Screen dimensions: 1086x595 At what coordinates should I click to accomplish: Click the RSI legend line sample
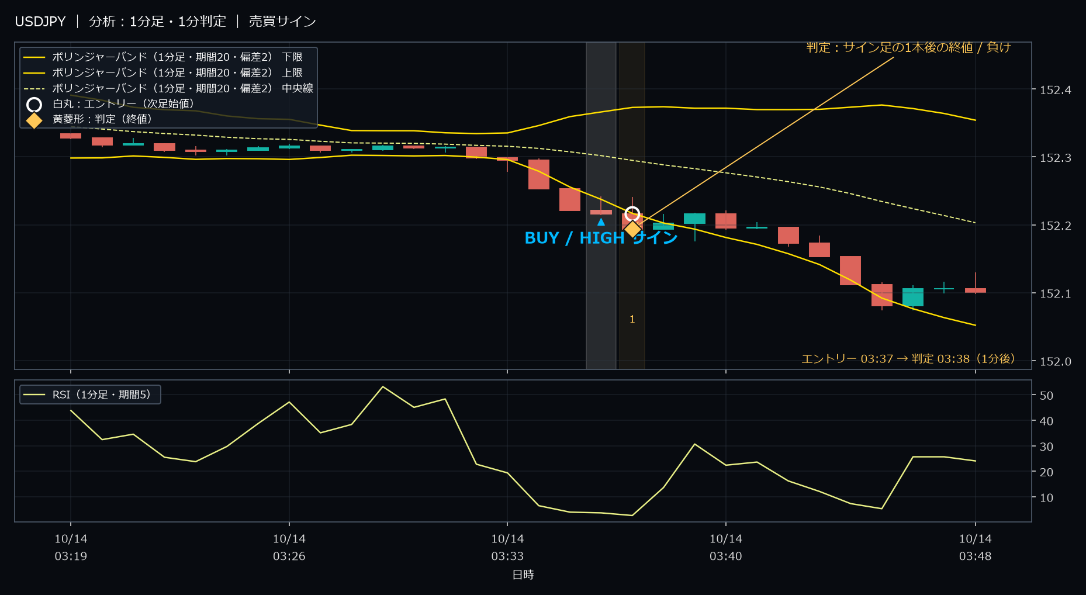coord(34,395)
